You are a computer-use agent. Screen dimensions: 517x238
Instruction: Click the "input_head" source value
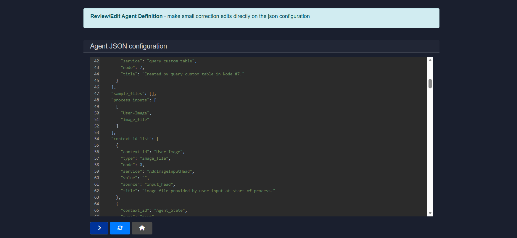(x=159, y=184)
